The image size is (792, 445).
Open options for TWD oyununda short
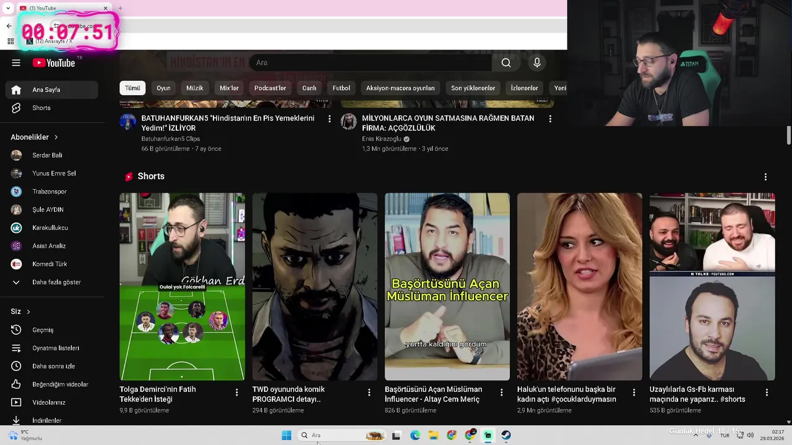pyautogui.click(x=369, y=392)
